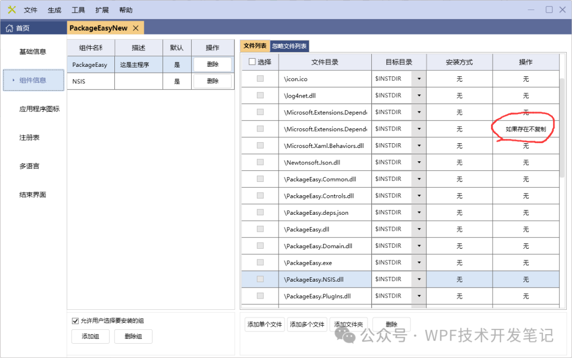Select the \PackageEasy.Domain.dll file name

[318, 246]
